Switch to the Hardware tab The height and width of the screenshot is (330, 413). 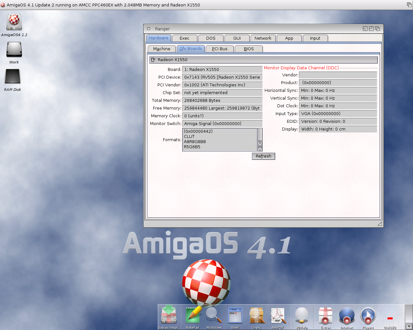point(158,38)
